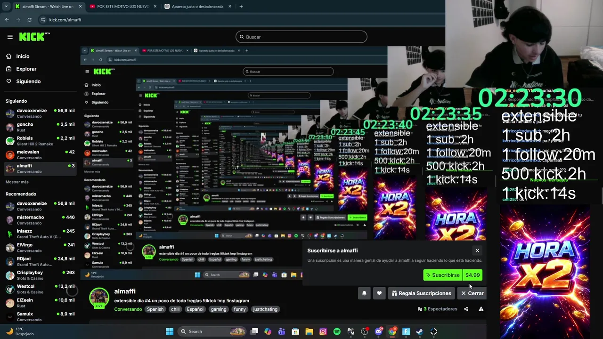Close the Suscribirse a almaffi popup
Image resolution: width=603 pixels, height=339 pixels.
point(477,250)
